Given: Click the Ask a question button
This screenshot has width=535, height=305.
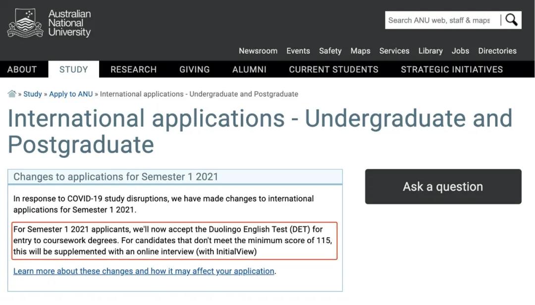Looking at the screenshot, I should click(443, 186).
